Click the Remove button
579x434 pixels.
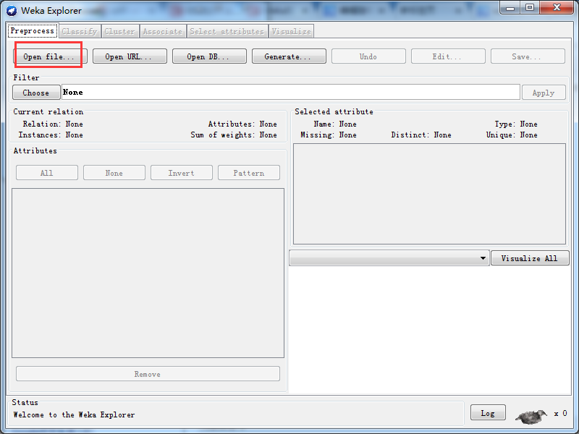tap(148, 374)
